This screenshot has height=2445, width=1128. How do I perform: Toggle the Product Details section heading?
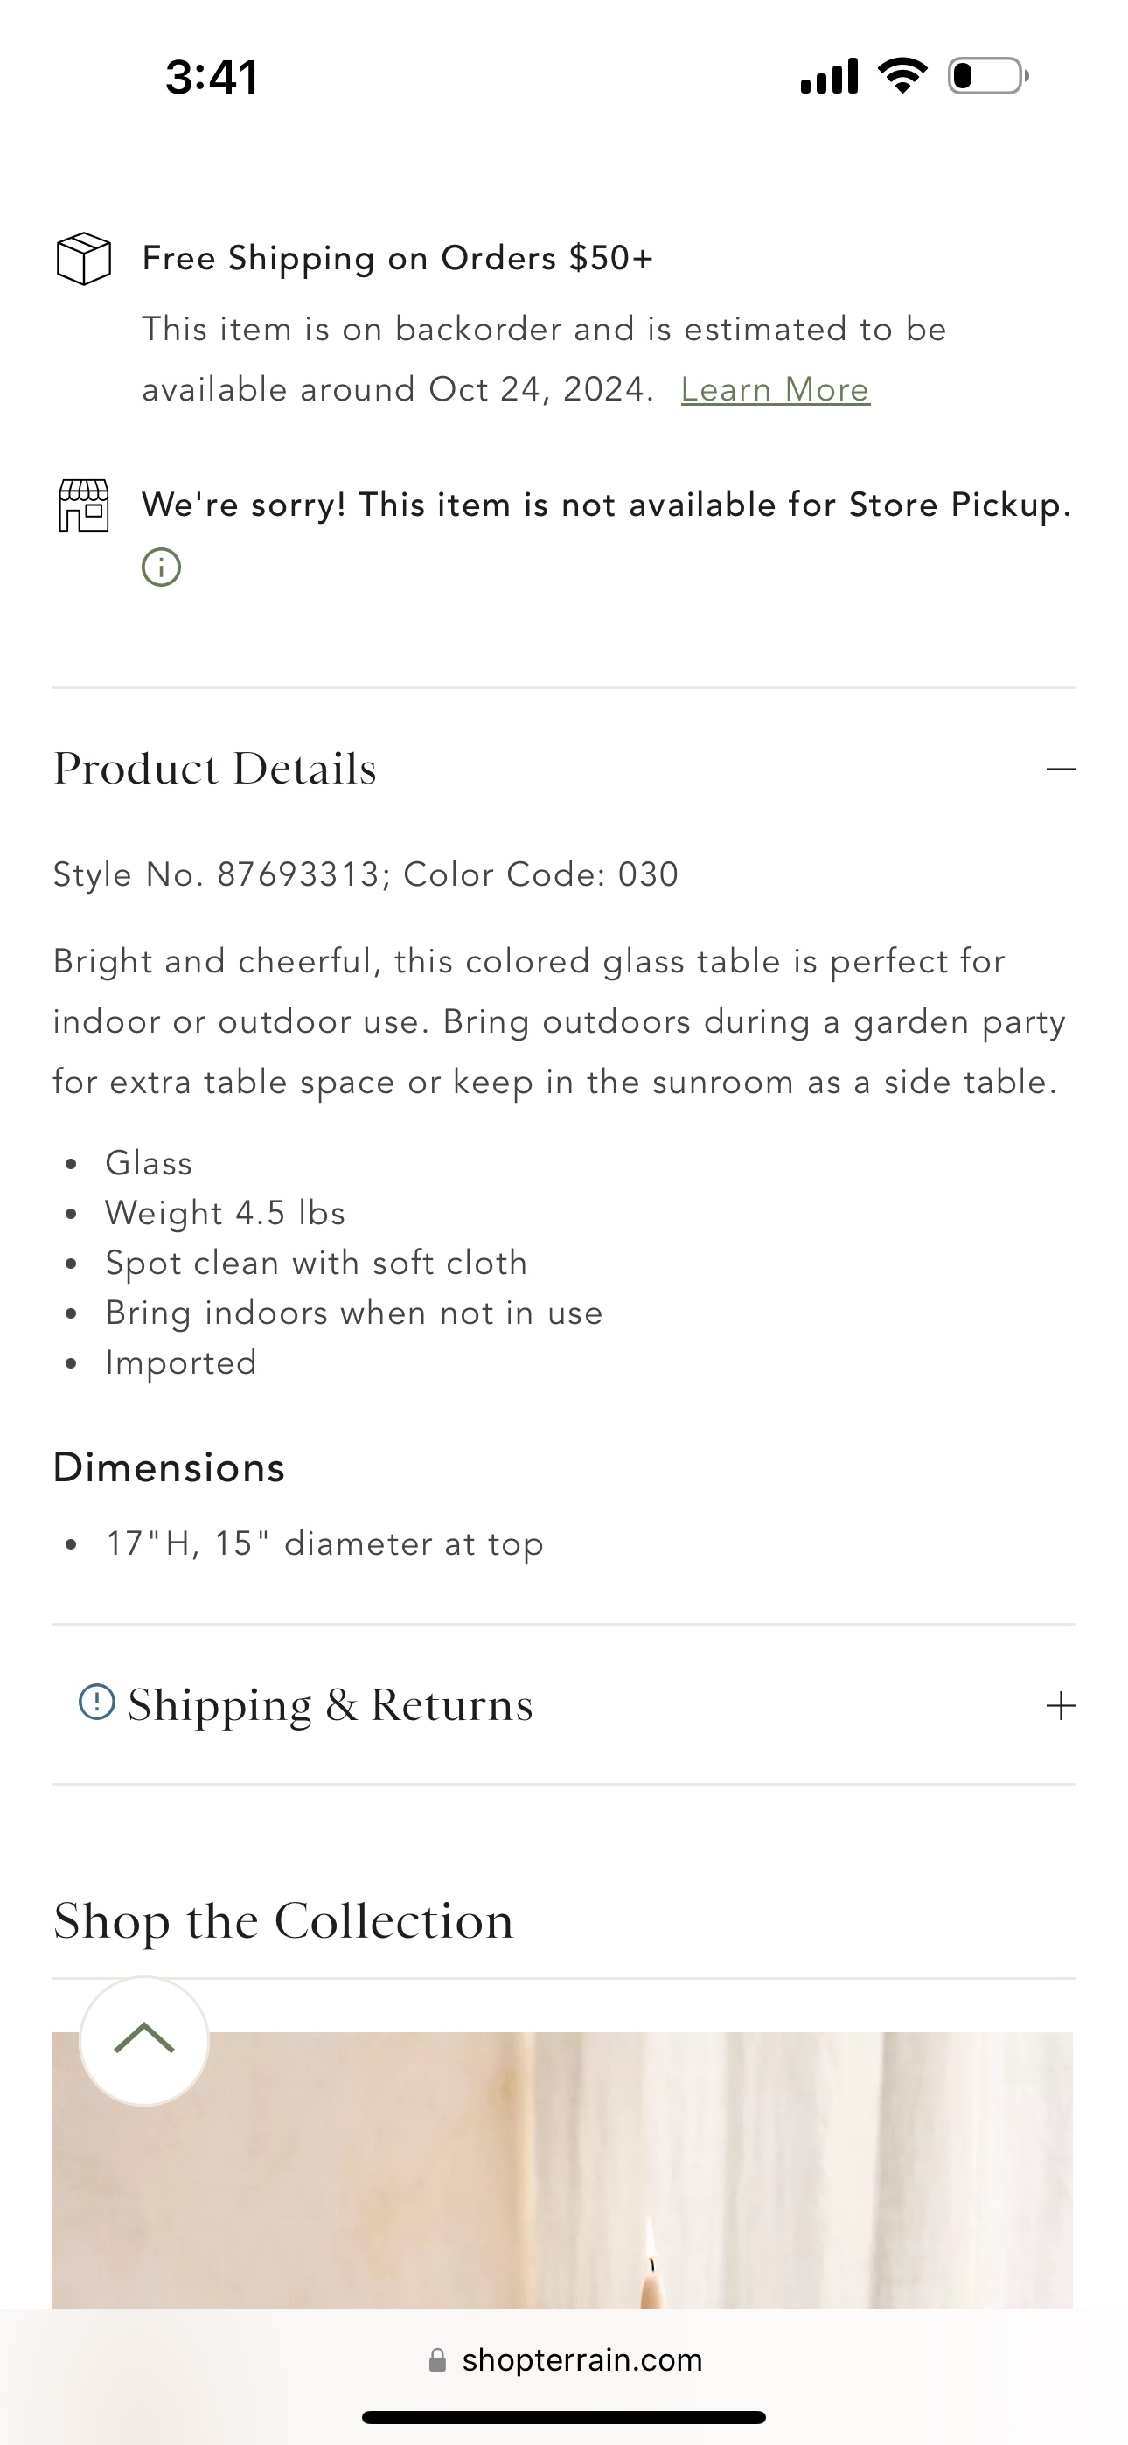coord(214,768)
